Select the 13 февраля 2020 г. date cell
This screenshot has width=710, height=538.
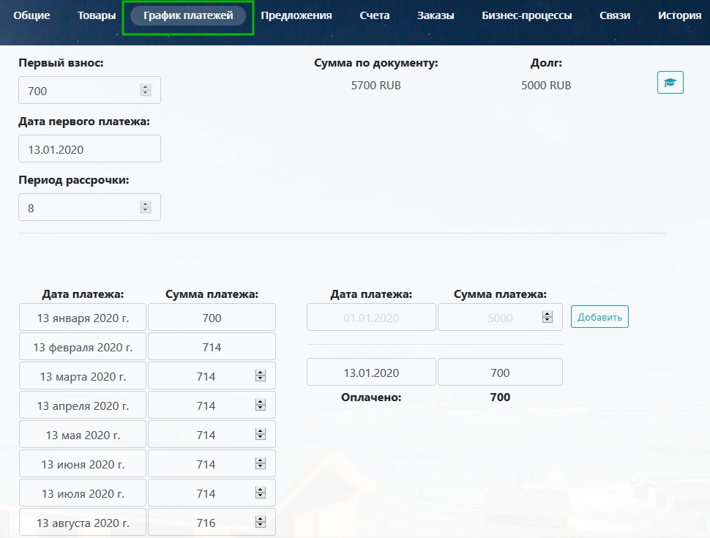click(82, 347)
